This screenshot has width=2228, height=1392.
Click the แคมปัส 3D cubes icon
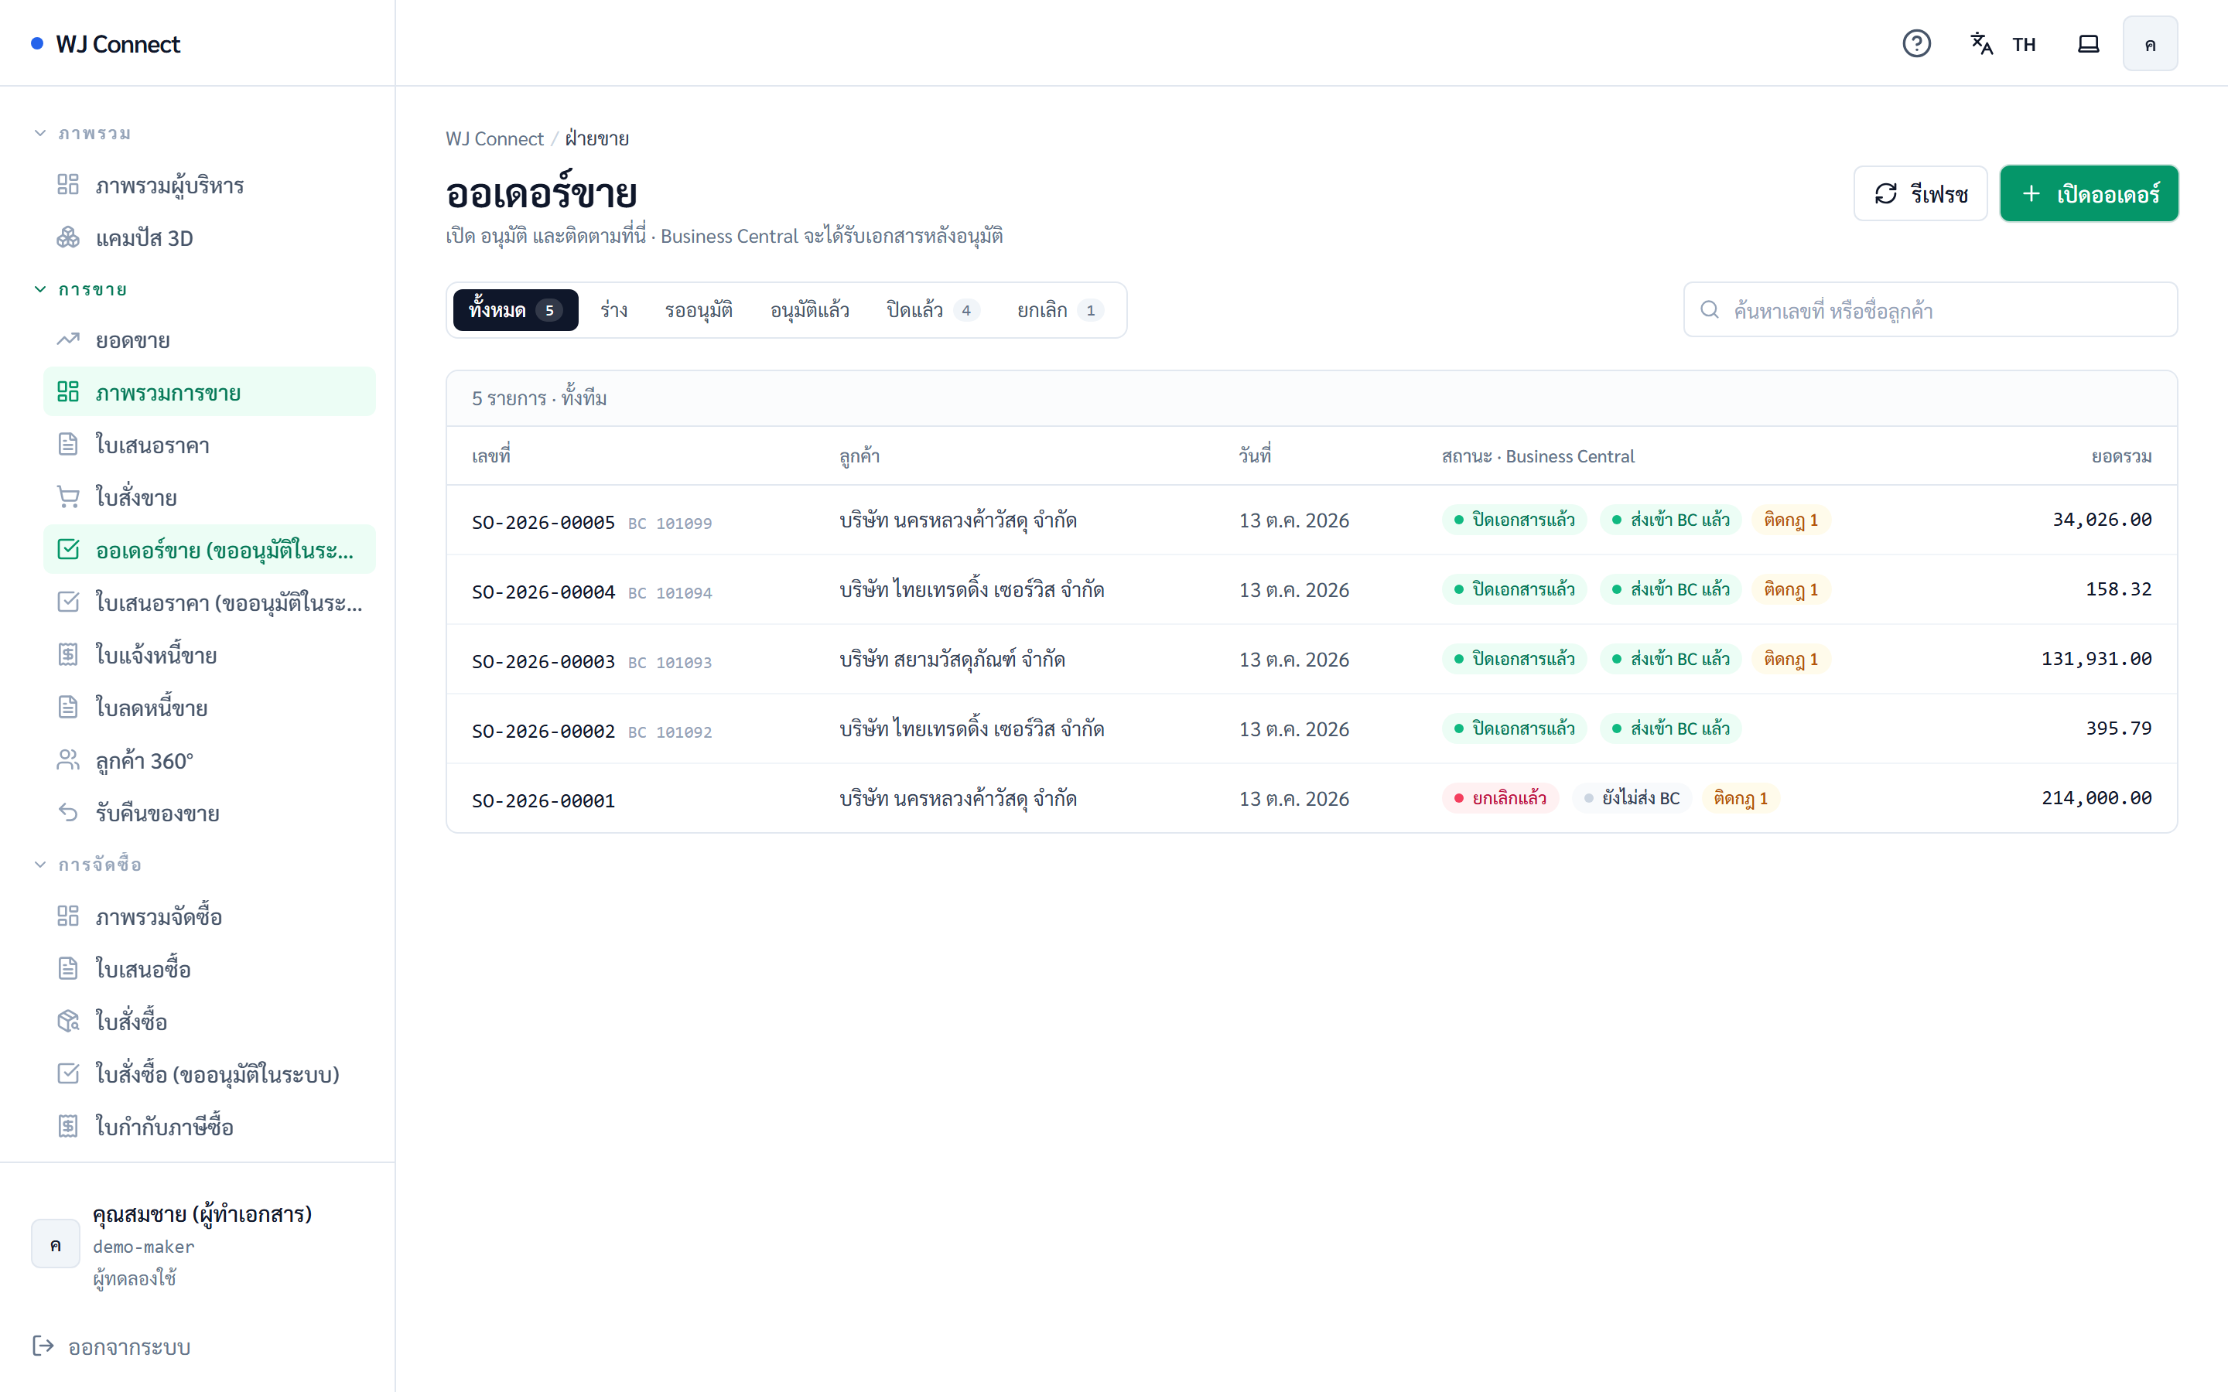(68, 237)
